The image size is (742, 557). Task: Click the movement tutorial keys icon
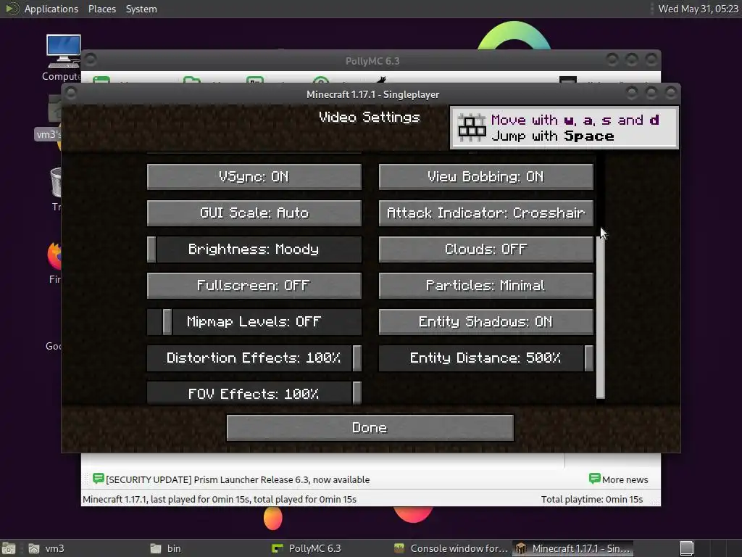(471, 128)
